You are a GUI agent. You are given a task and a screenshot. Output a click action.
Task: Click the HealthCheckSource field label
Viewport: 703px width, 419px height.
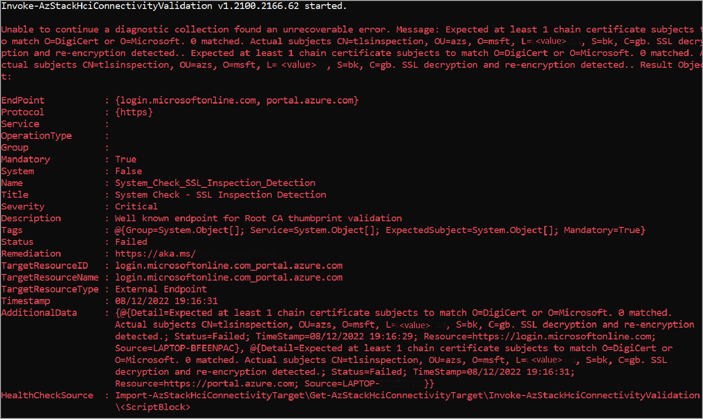(47, 395)
